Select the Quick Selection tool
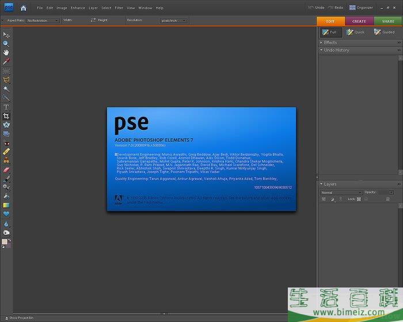403x322 pixels. point(6,98)
